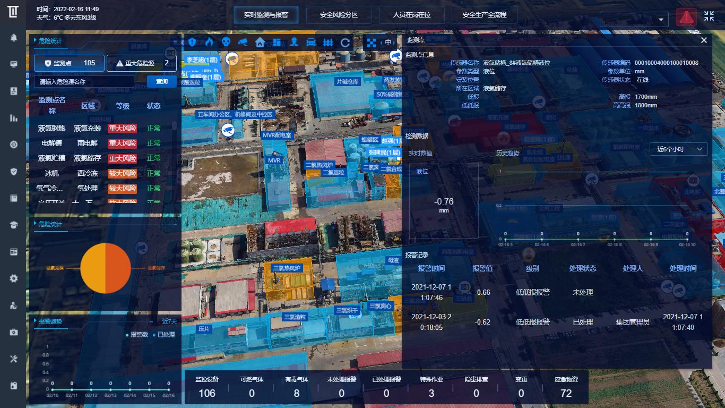The image size is (725, 408).
Task: Click the red warning triangle alarm icon
Action: tap(686, 18)
